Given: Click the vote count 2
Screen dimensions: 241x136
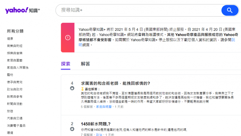Looking at the screenshot, I should [72, 124].
